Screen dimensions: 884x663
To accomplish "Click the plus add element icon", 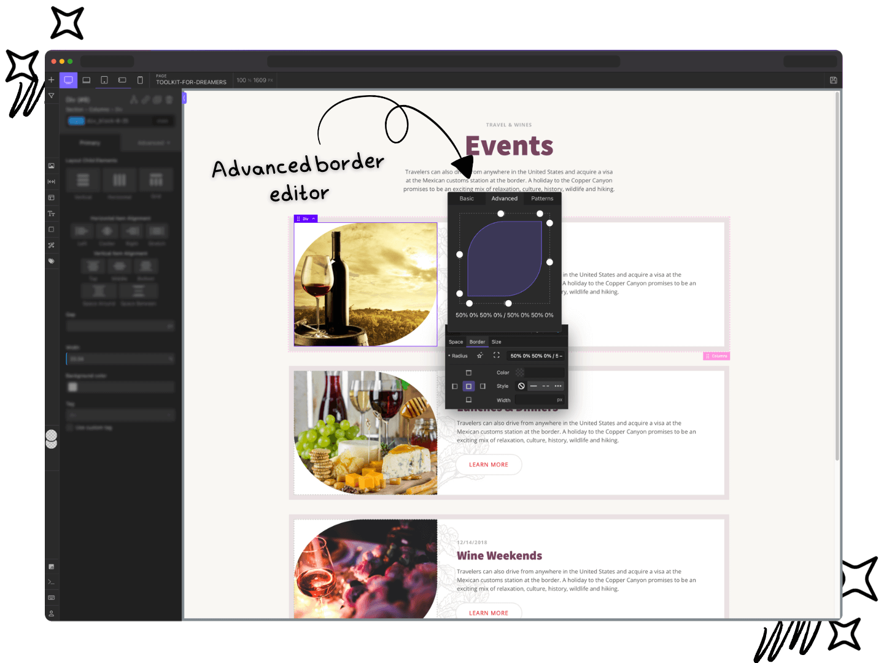I will click(x=52, y=80).
